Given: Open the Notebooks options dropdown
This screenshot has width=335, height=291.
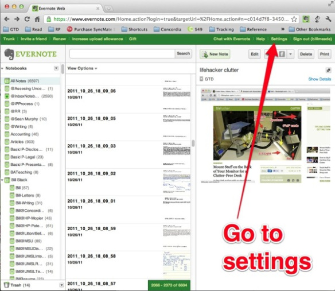Looking at the screenshot, I should [x=56, y=68].
